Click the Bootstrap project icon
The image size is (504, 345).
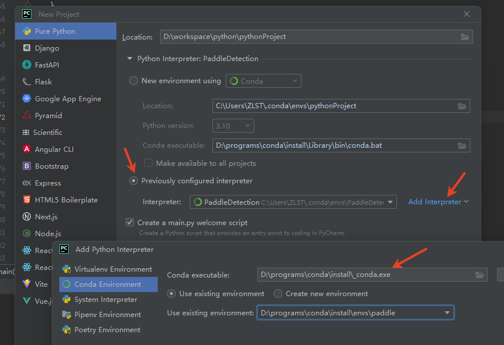(27, 166)
